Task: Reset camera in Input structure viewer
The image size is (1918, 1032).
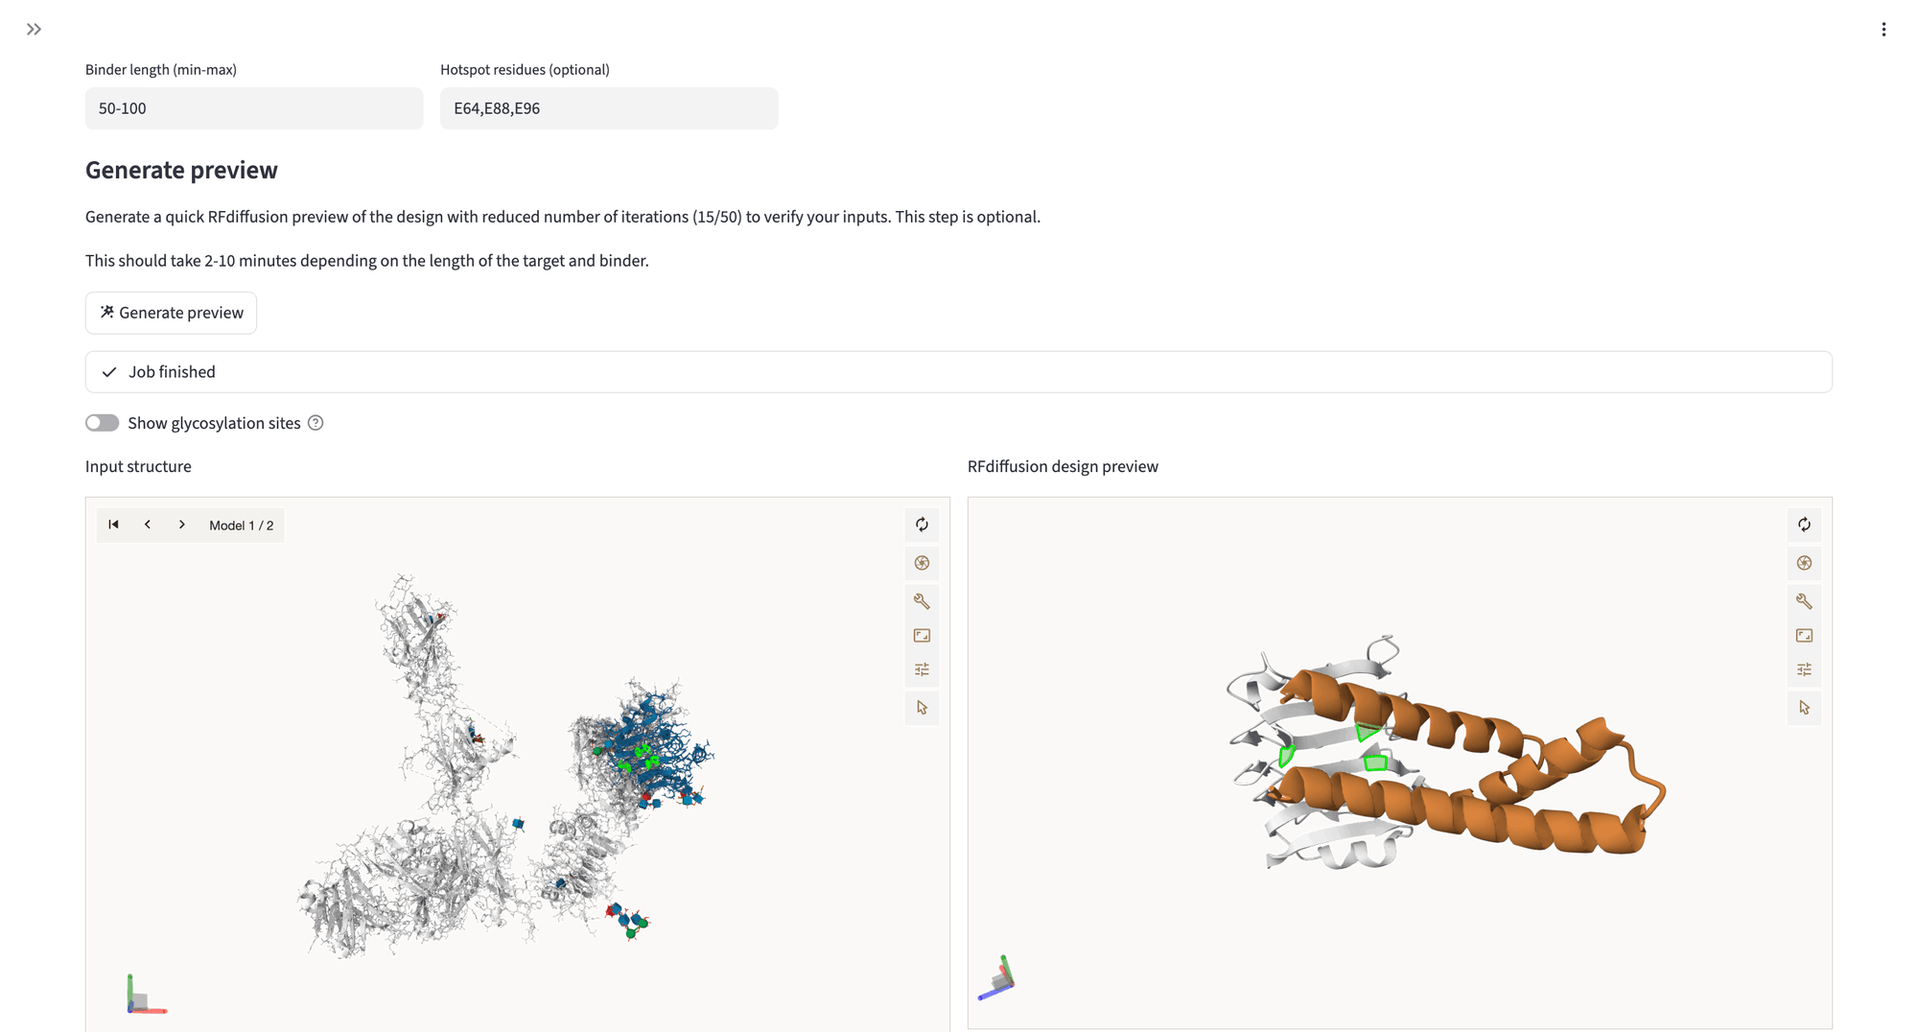Action: coord(922,525)
